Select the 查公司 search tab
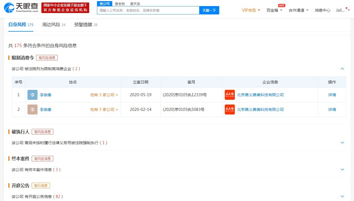The image size is (354, 201). [x=105, y=4]
